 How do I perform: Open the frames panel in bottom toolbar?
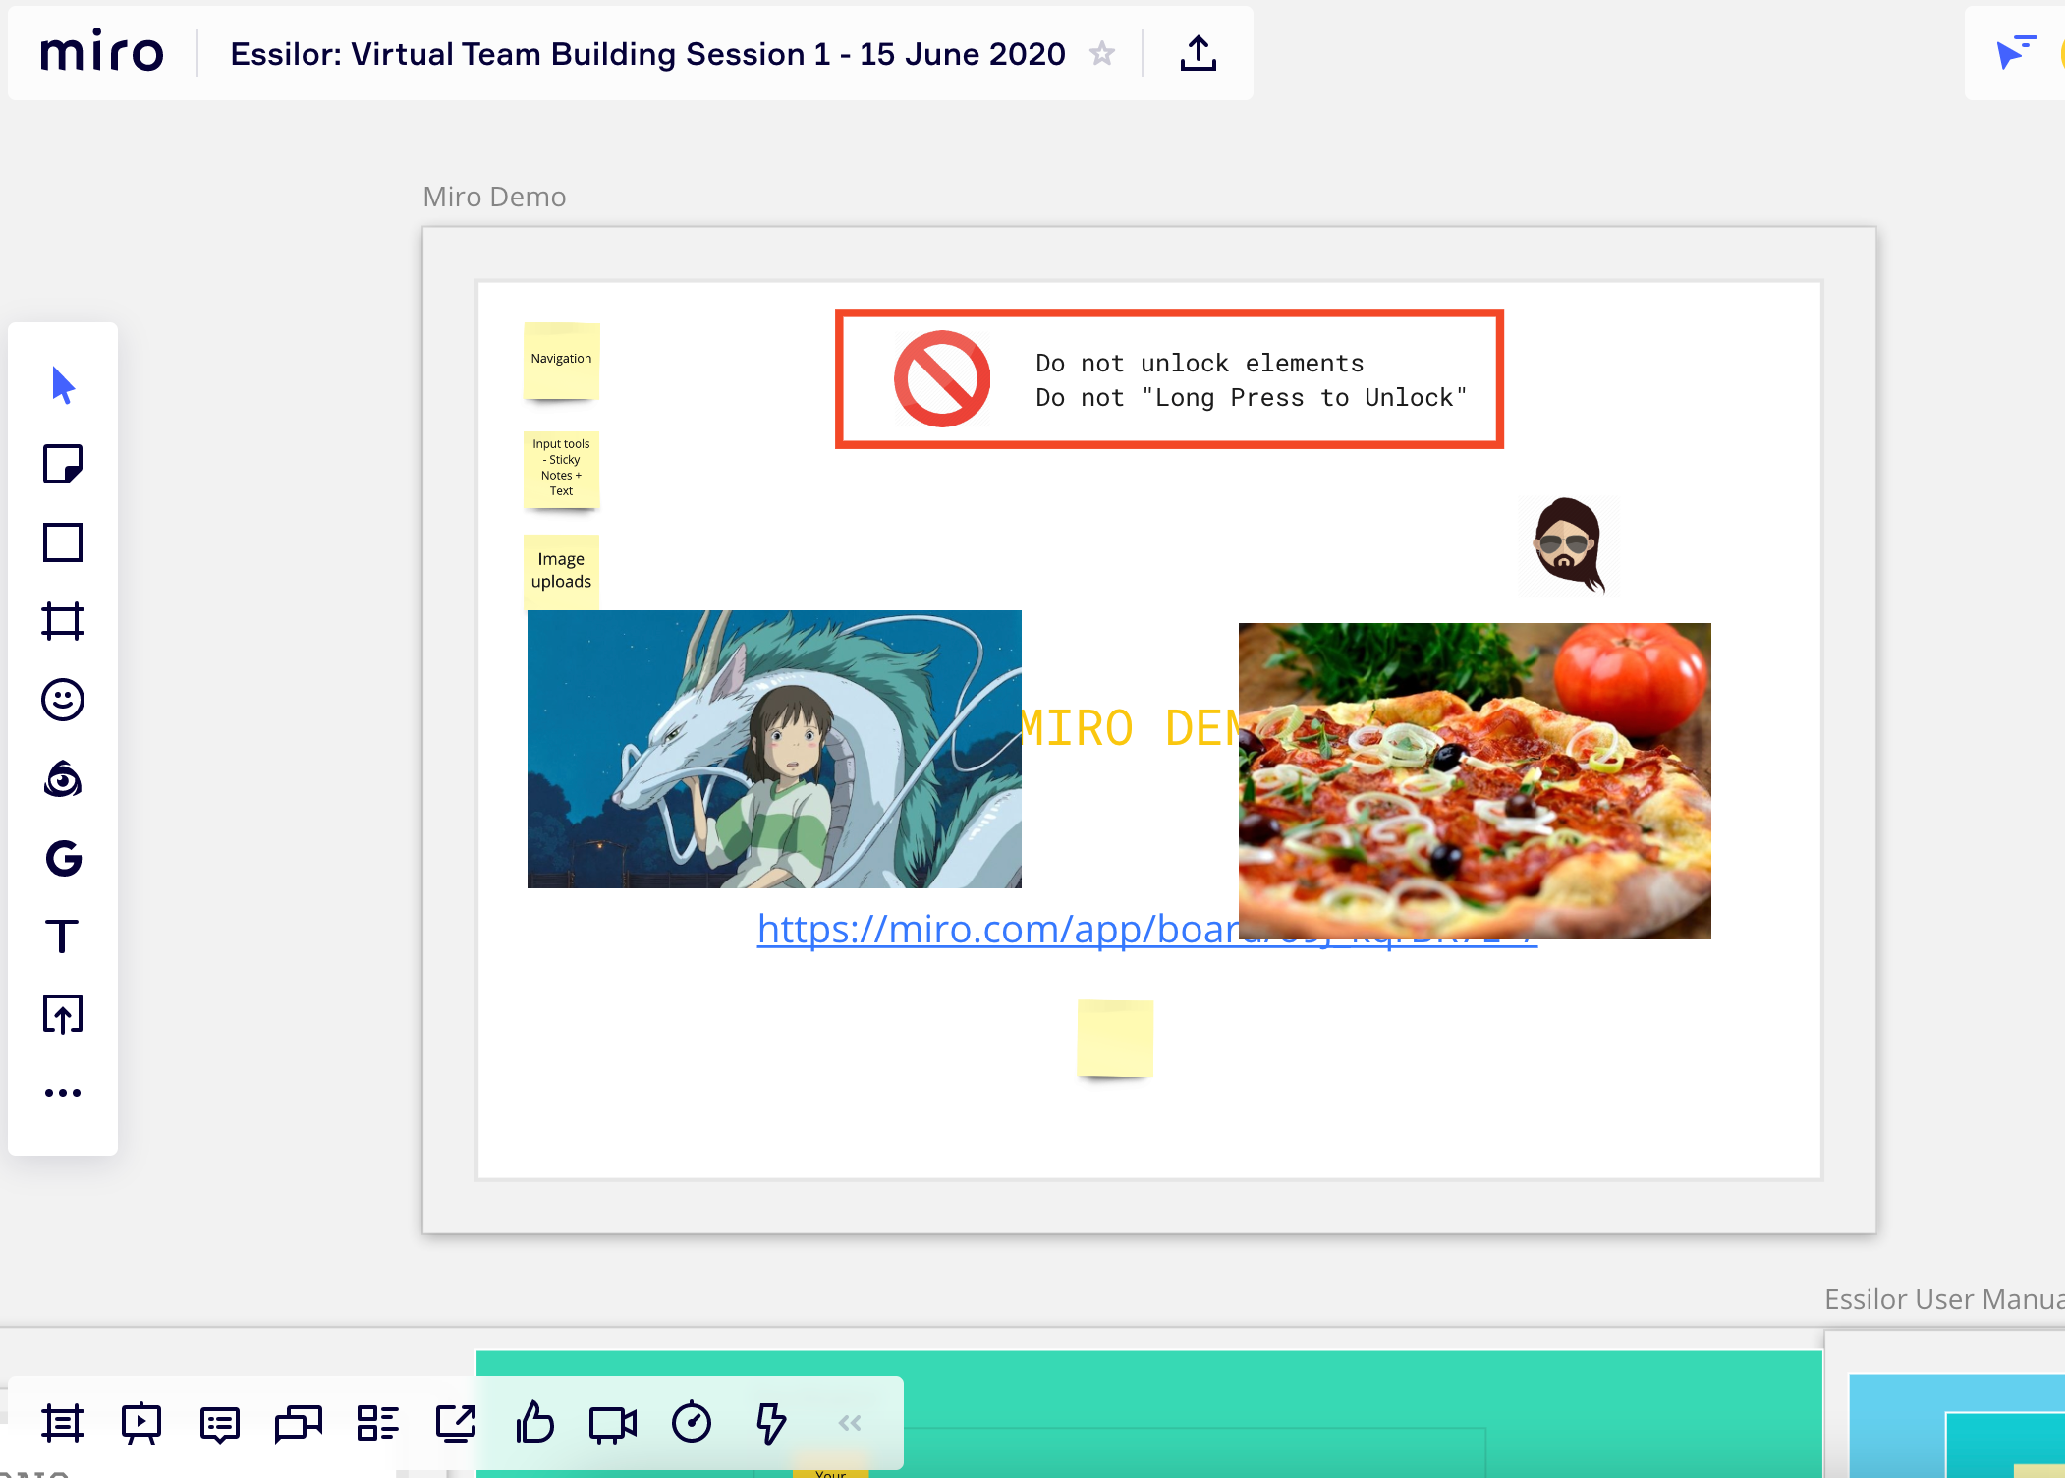point(63,1423)
